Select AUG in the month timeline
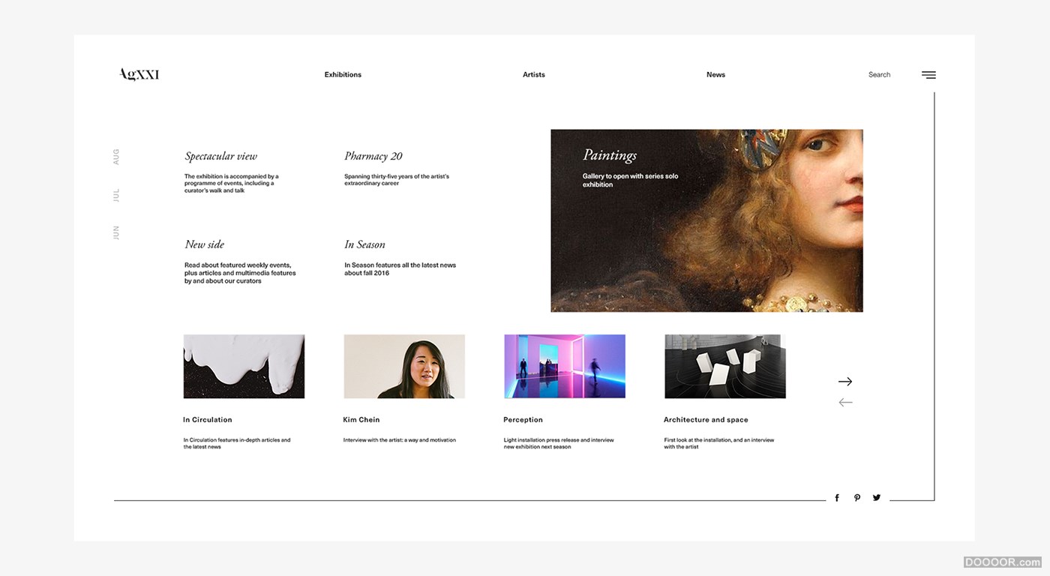 click(x=116, y=157)
